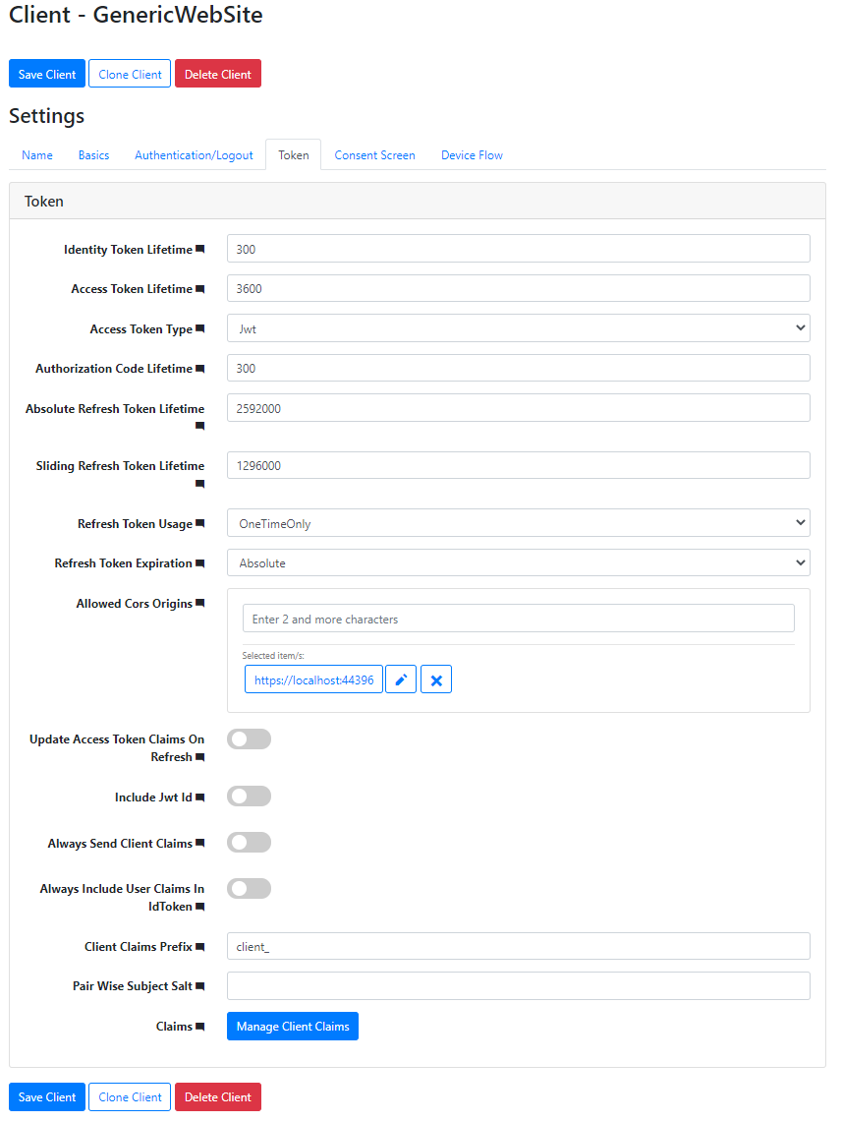842x1122 pixels.
Task: Expand the Refresh Token Expiration dropdown
Action: coord(518,562)
